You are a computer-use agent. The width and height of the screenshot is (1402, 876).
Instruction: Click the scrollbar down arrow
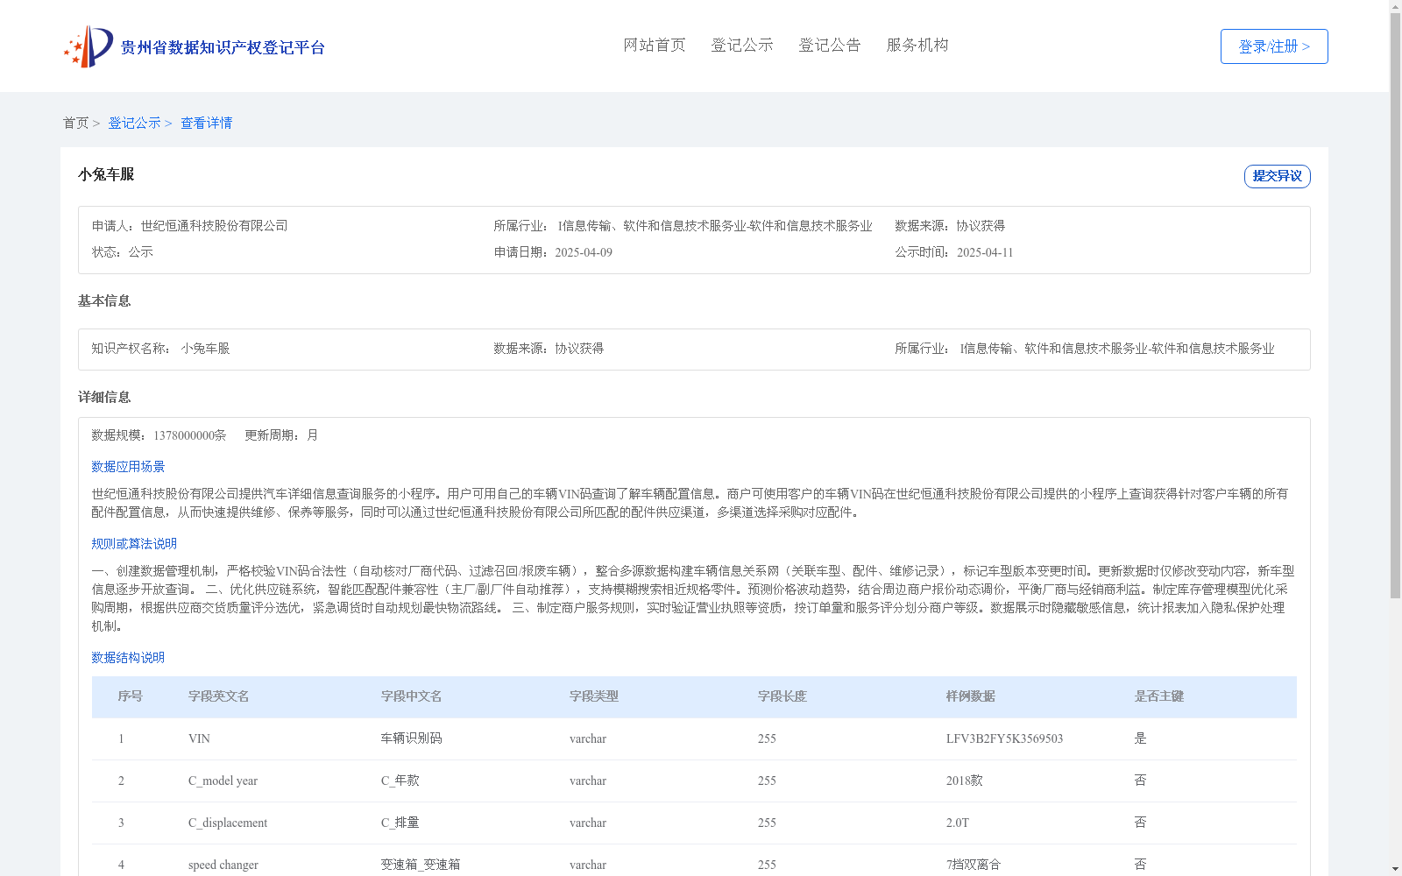(1395, 869)
